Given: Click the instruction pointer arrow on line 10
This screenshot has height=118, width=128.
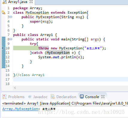Looking at the screenshot, I should (3, 48).
